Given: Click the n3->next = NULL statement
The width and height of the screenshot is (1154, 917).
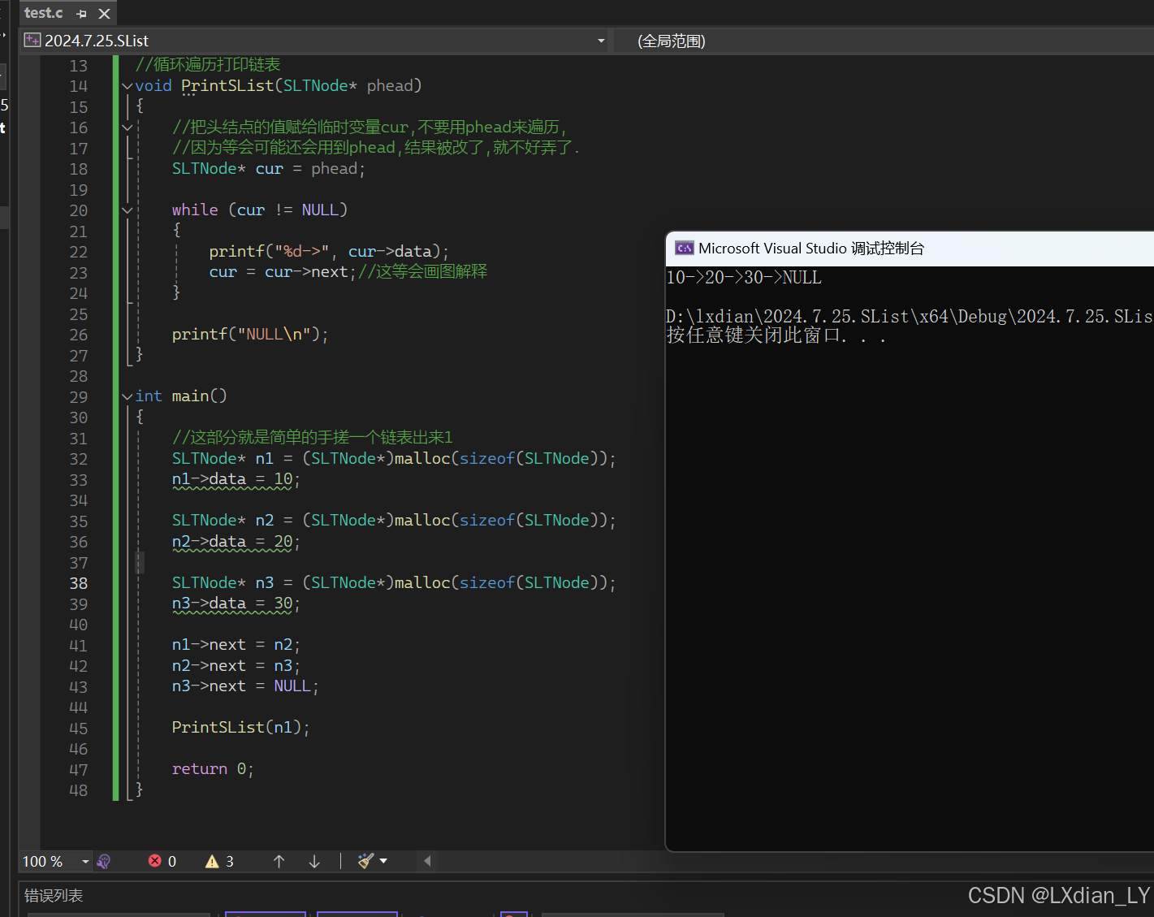Looking at the screenshot, I should [245, 686].
